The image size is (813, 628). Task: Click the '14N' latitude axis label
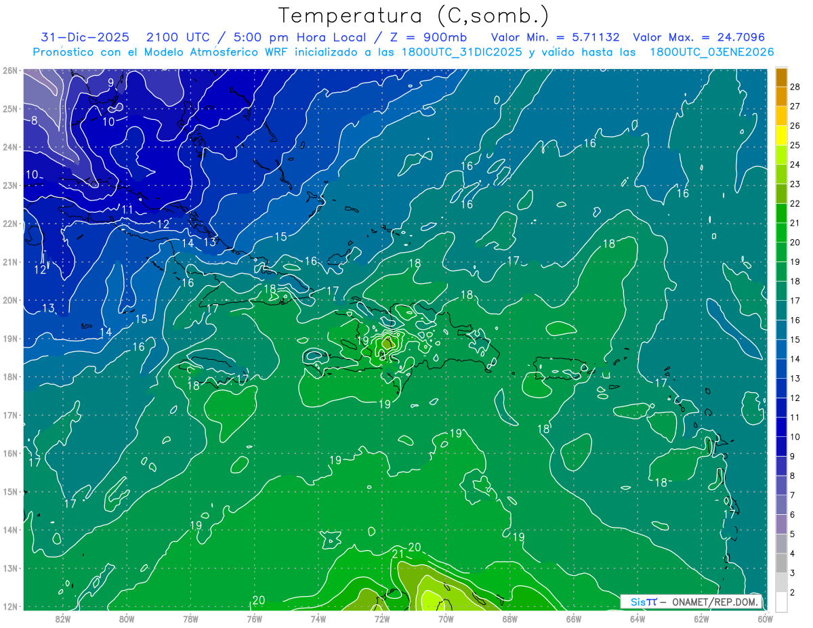[10, 530]
